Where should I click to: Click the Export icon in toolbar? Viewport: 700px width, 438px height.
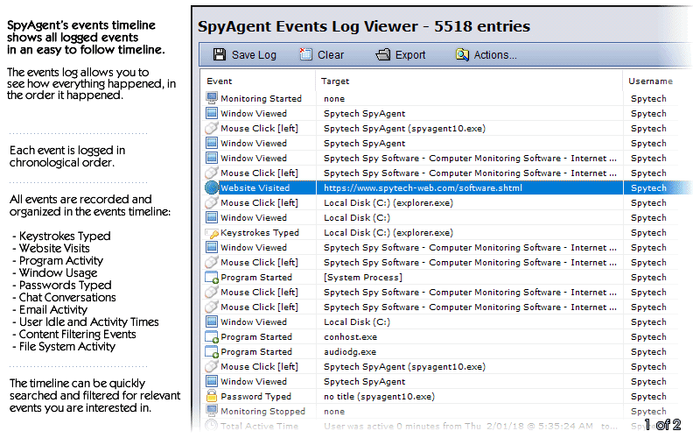point(382,55)
